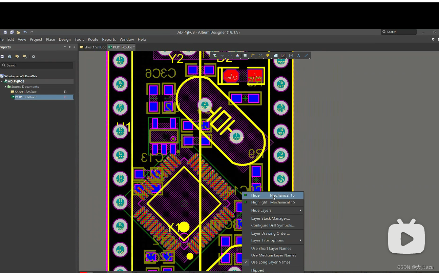Click the Save All icon in the title bar
439x273 pixels.
click(x=12, y=32)
